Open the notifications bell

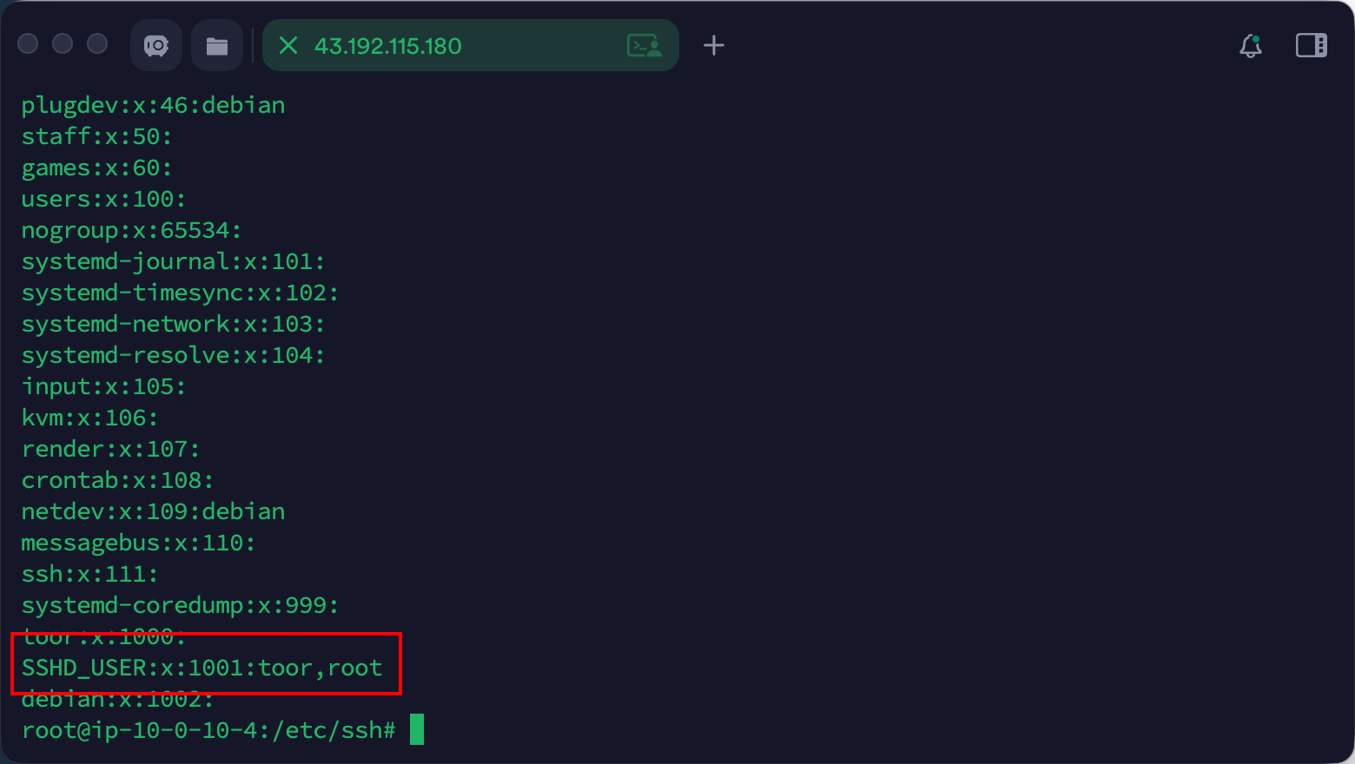(x=1251, y=45)
